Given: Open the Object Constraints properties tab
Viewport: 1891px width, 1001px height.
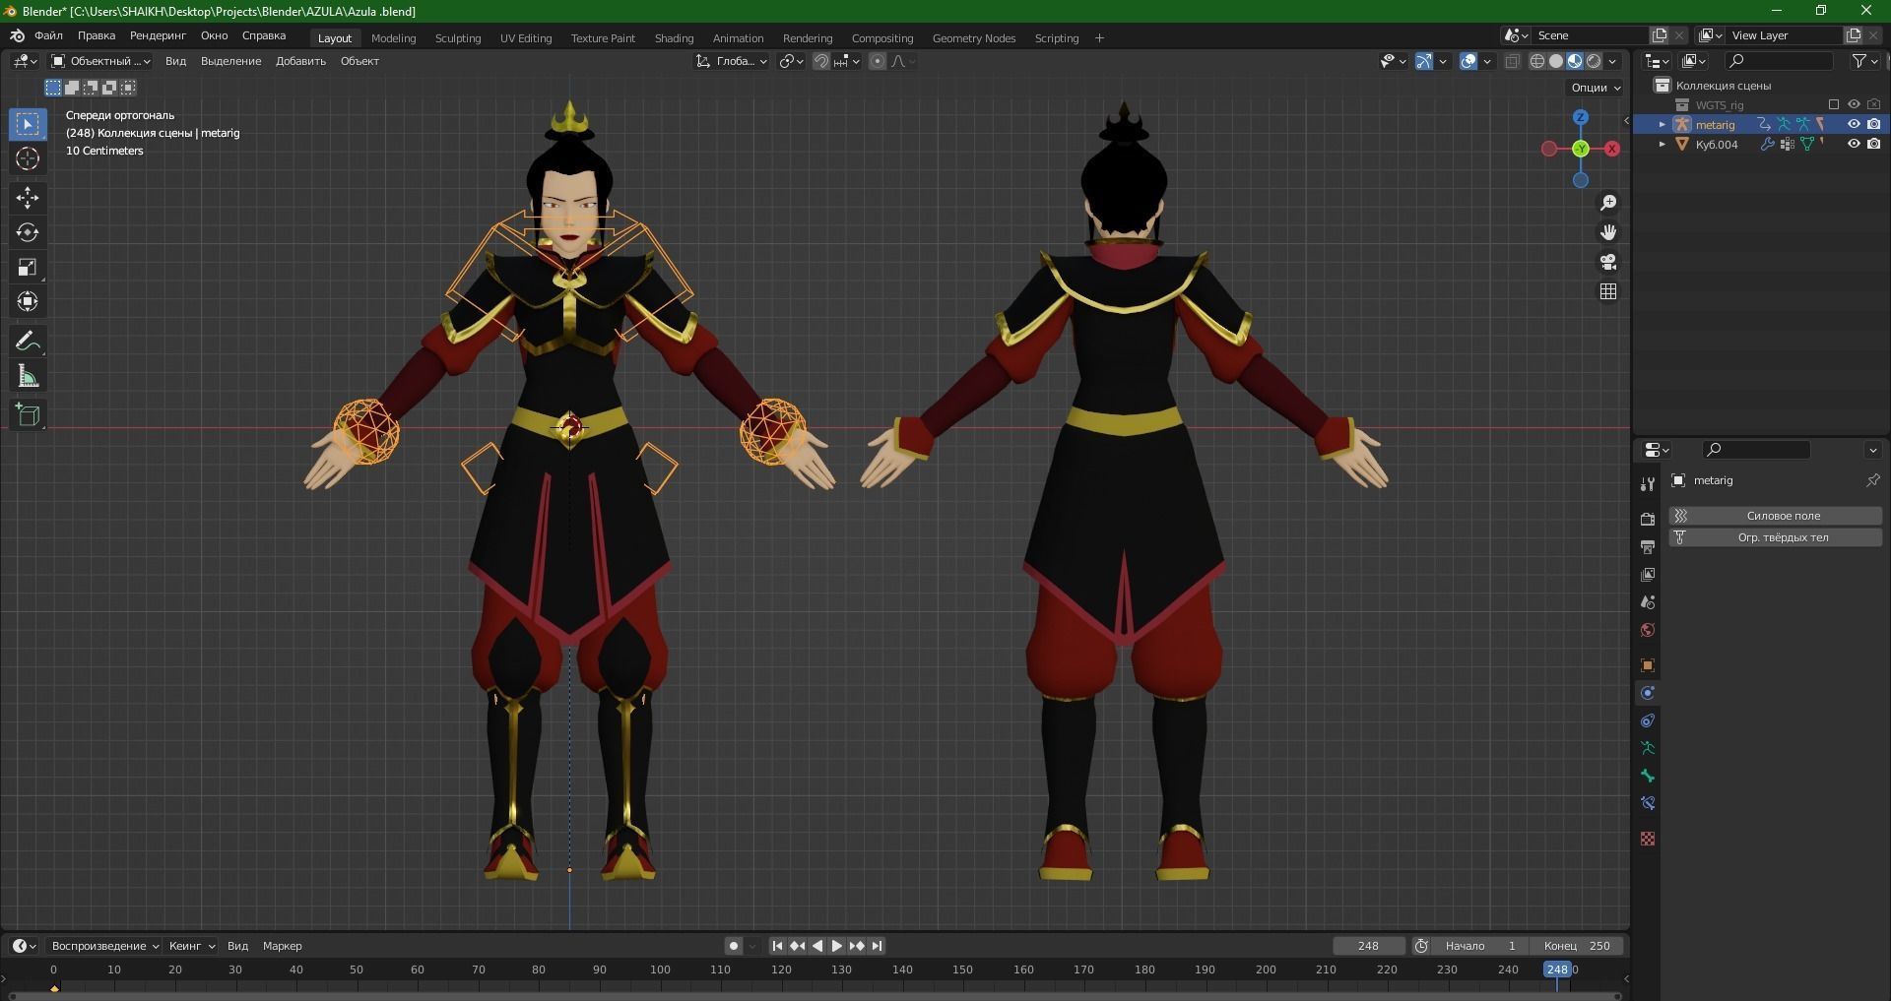Looking at the screenshot, I should (1648, 720).
